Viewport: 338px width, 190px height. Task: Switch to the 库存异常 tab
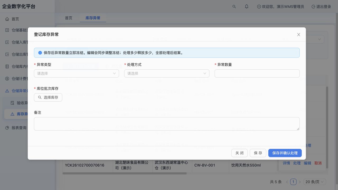(93, 18)
